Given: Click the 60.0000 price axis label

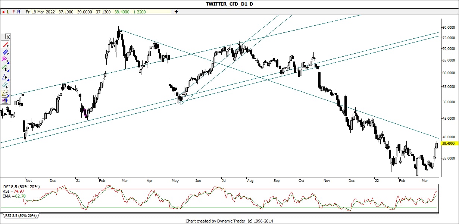Looking at the screenshot, I should [x=449, y=73].
